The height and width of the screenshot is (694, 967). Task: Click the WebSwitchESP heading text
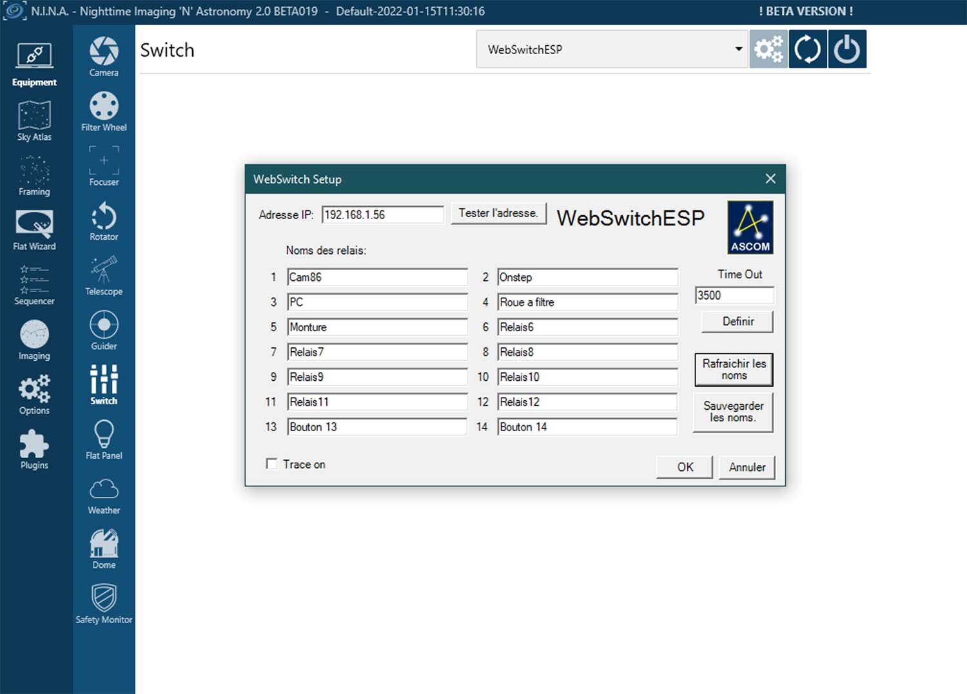click(630, 218)
